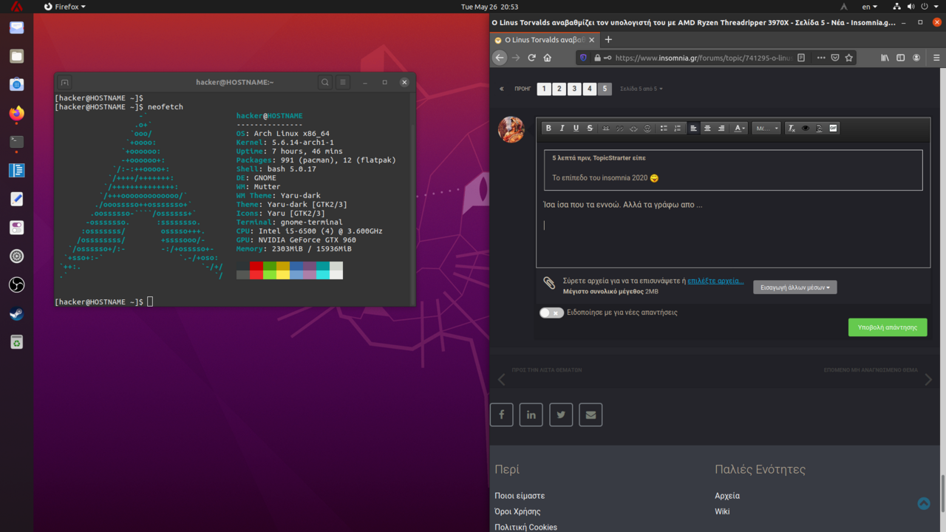Toggle underline formatting in the reply editor
Image resolution: width=946 pixels, height=532 pixels.
point(576,128)
